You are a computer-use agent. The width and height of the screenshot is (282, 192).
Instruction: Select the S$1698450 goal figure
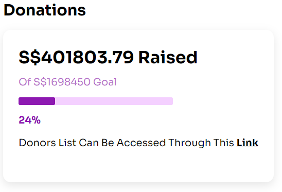[62, 82]
